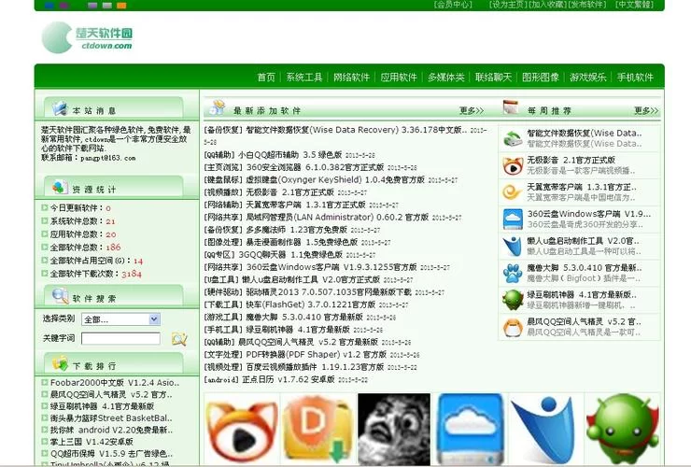Open 小白QQ超市辅助 3.5 绿色版 entry

click(x=290, y=155)
